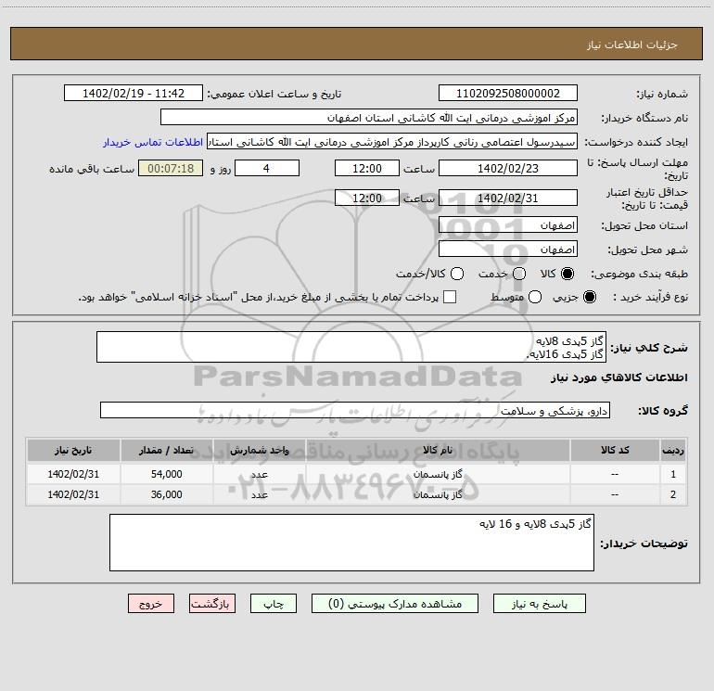Viewport: 714px width, 691px height.
Task: Click گاز پانسمان in row 2
Action: [x=438, y=494]
